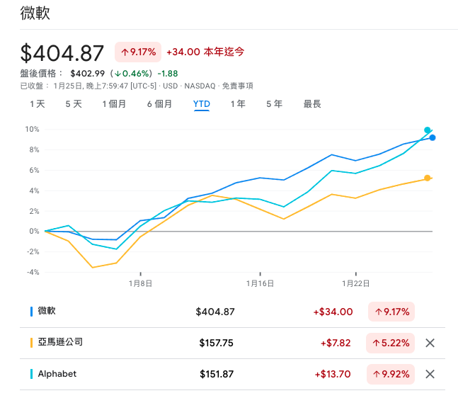
Task: Click the +$34.00 value in 微軟 row
Action: click(333, 312)
